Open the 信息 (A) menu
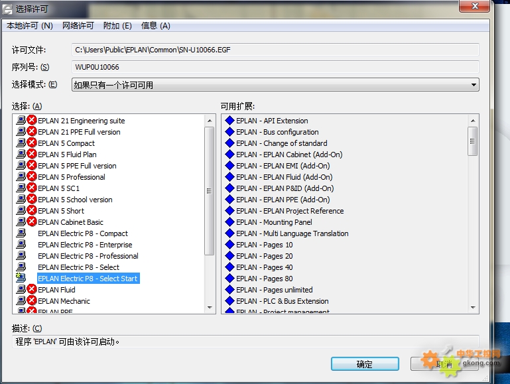The image size is (510, 384). [x=155, y=26]
